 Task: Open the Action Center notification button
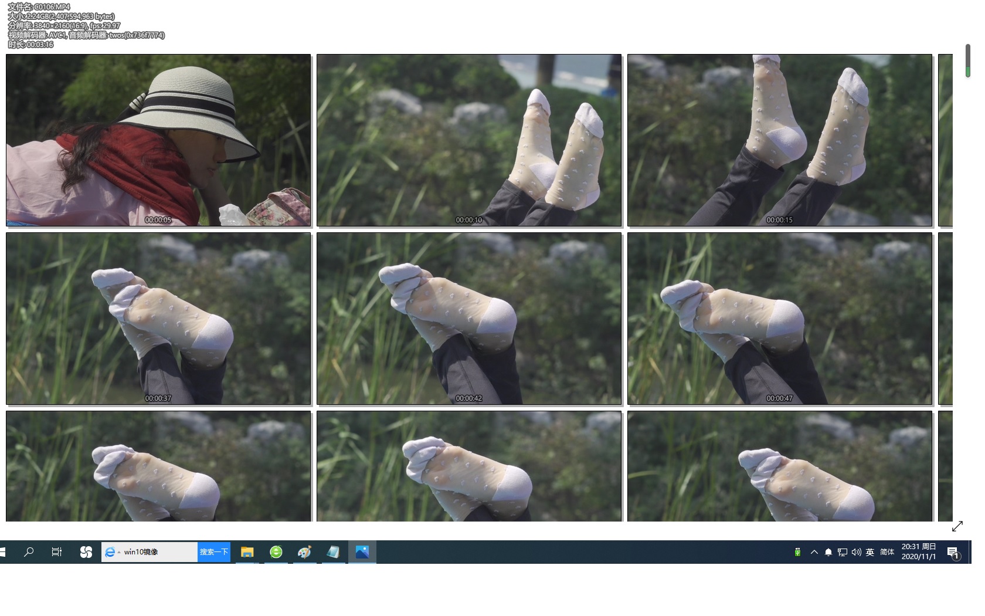coord(953,552)
